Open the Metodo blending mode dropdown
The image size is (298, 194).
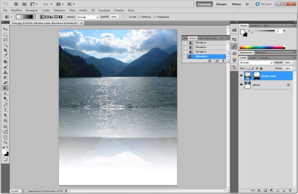click(x=88, y=17)
